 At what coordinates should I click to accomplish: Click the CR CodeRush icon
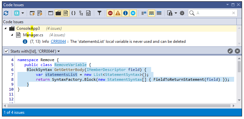point(17,13)
